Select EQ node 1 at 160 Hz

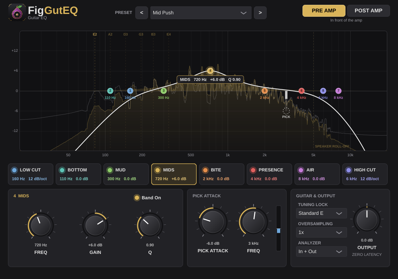(x=130, y=91)
